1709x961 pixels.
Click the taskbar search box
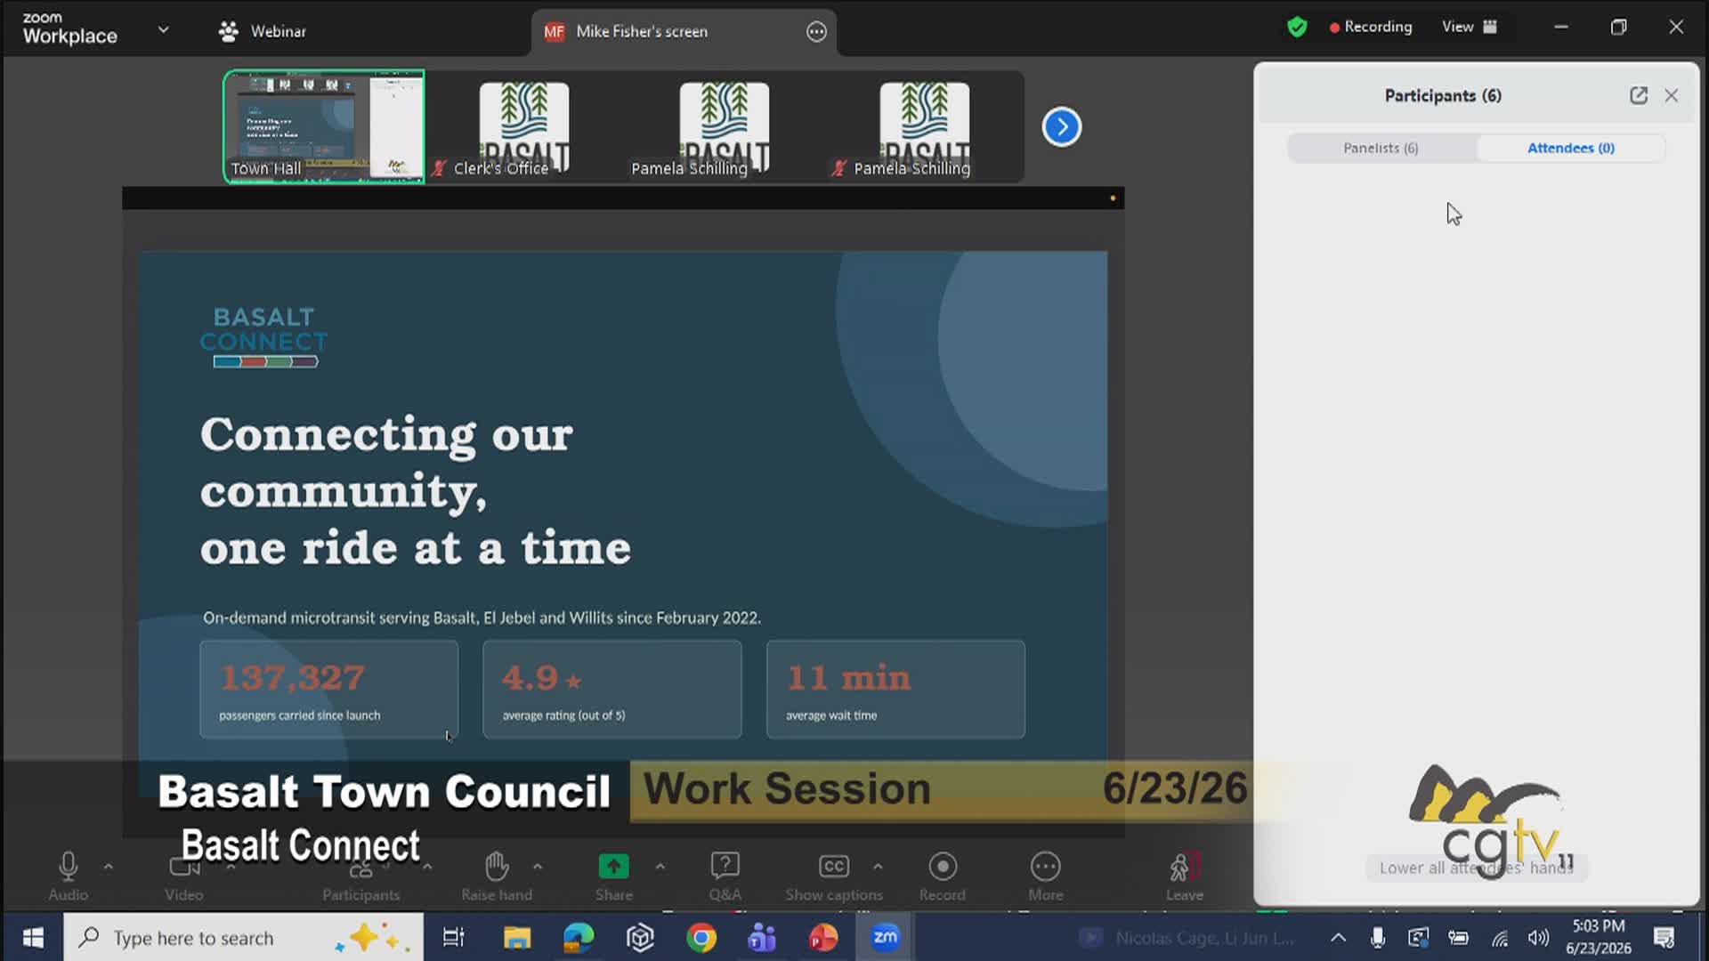click(243, 937)
